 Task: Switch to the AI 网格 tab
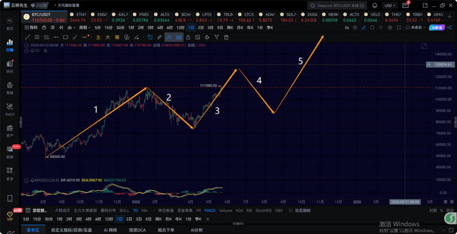tap(110, 230)
